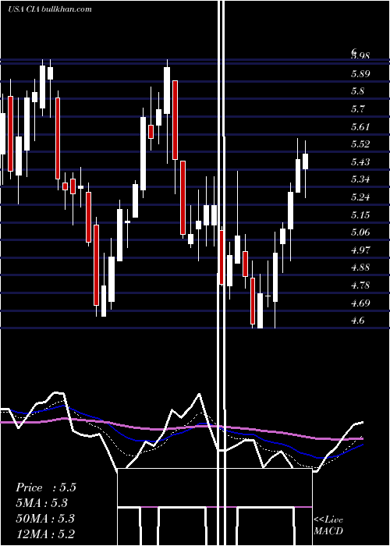The width and height of the screenshot is (390, 546).
Task: Click the 4.88 price axis label
Action: (360, 268)
